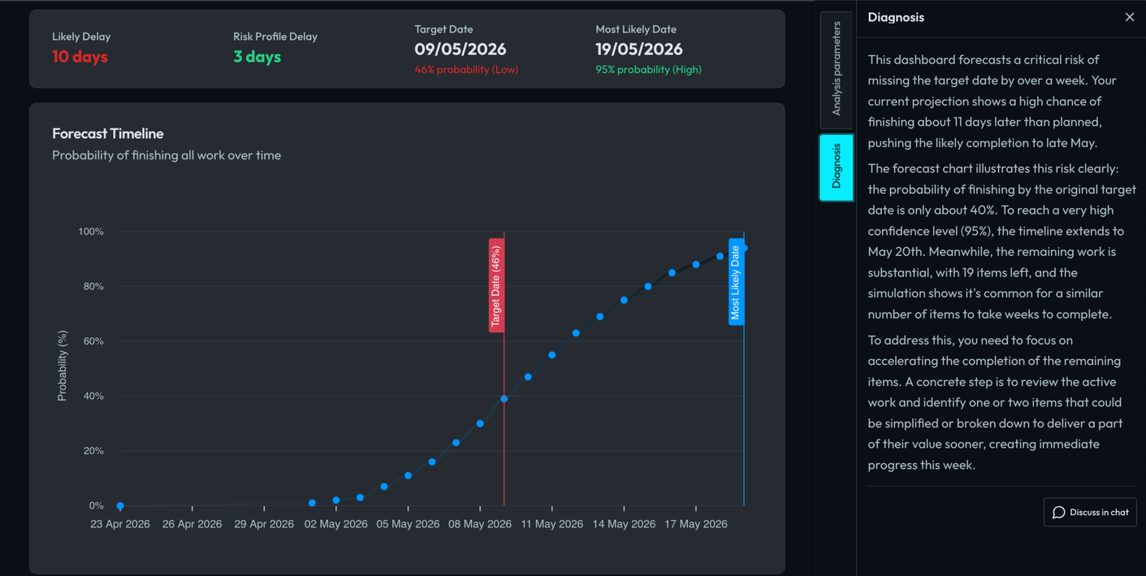Click the close X on the Diagnosis panel
This screenshot has width=1146, height=576.
(1129, 16)
